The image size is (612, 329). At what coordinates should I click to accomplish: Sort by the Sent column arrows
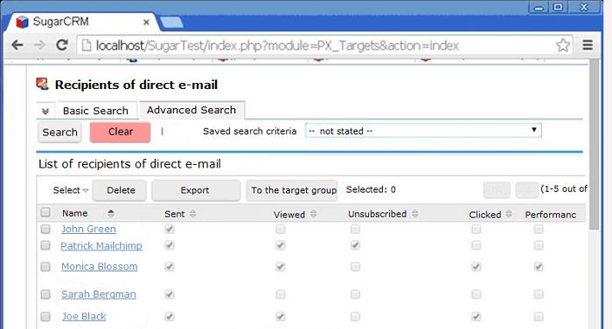coord(193,214)
